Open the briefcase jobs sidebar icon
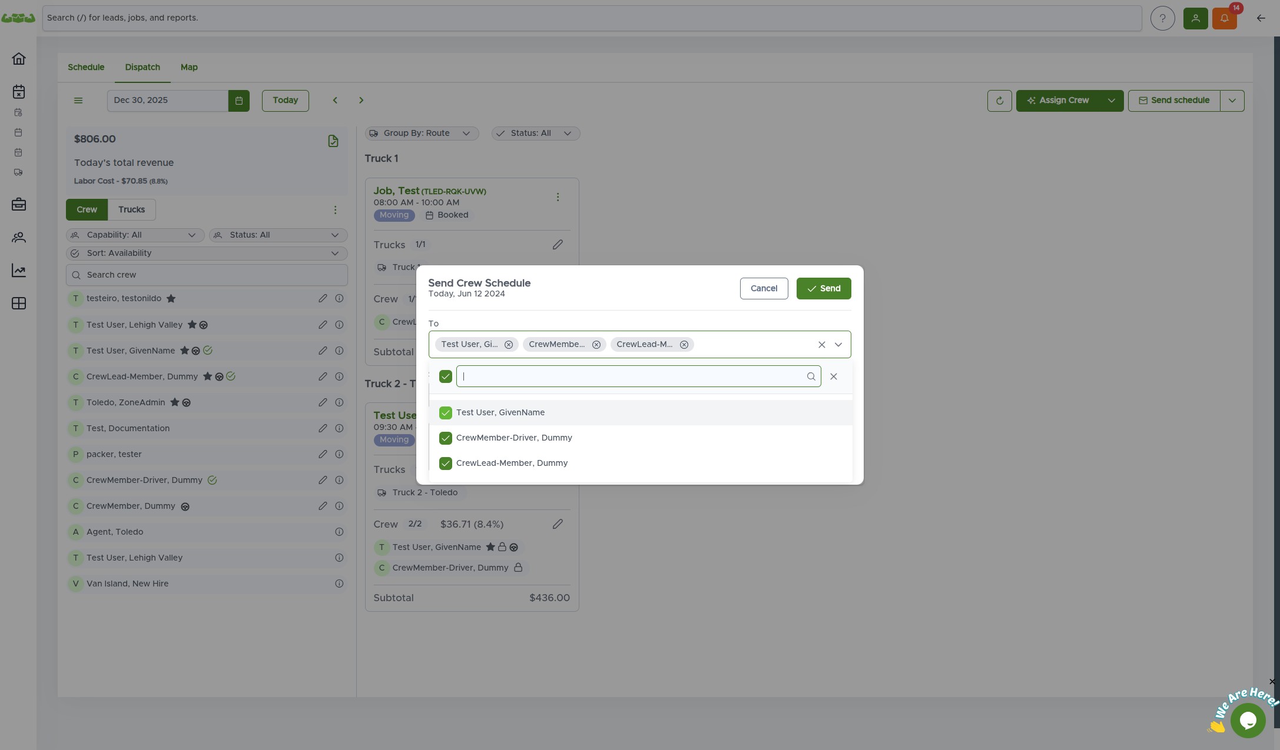 pyautogui.click(x=19, y=205)
